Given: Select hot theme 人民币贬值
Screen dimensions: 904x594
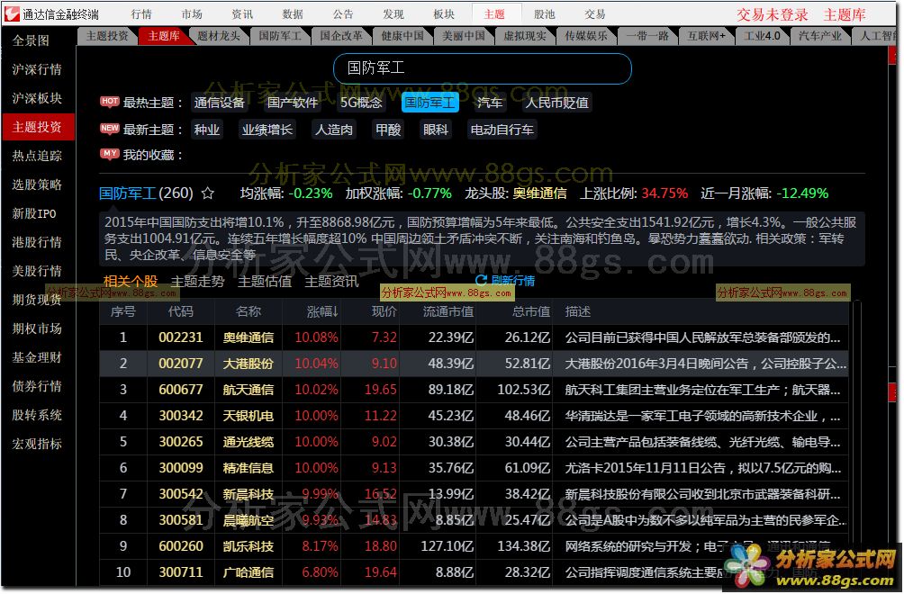Looking at the screenshot, I should (x=557, y=103).
